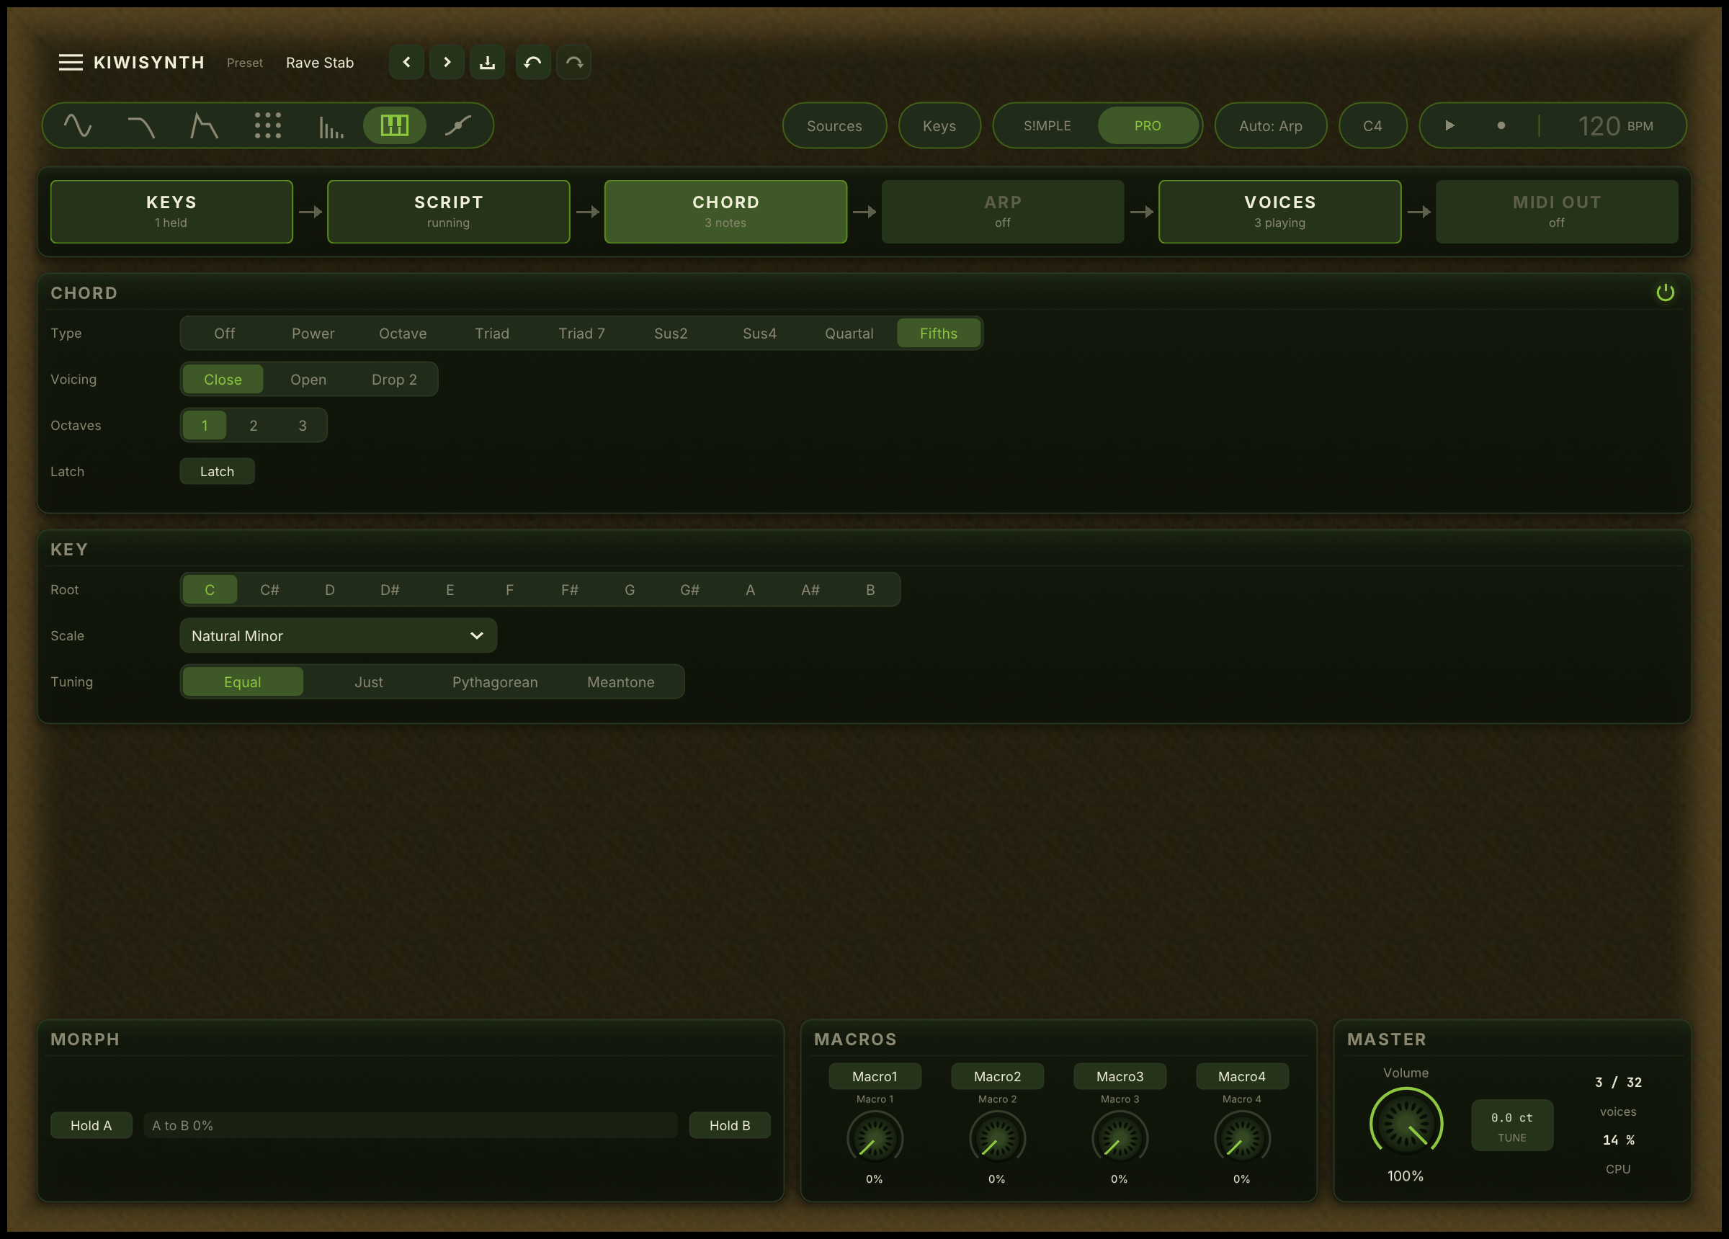The height and width of the screenshot is (1239, 1729).
Task: Set chord octaves to 2
Action: point(254,426)
